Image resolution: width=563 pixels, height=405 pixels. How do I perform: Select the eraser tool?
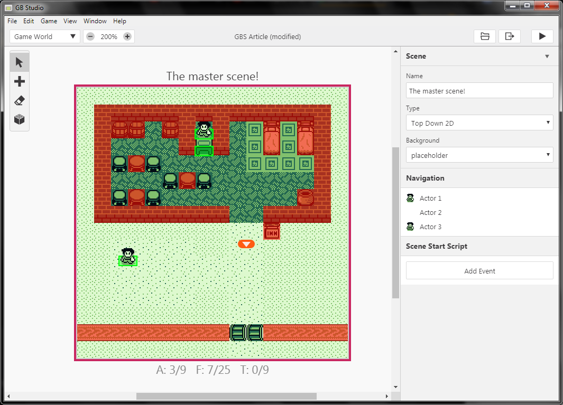point(20,100)
